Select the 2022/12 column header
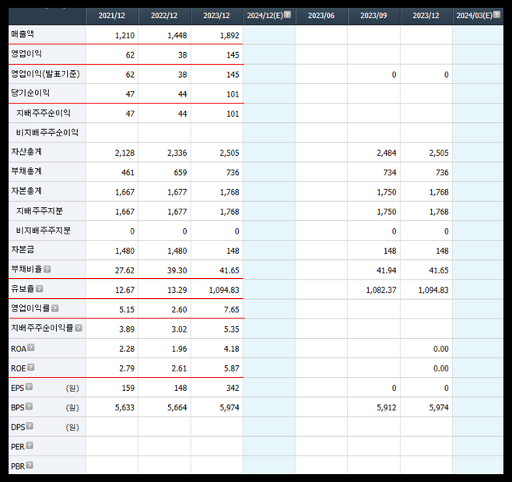This screenshot has width=512, height=482. point(164,16)
